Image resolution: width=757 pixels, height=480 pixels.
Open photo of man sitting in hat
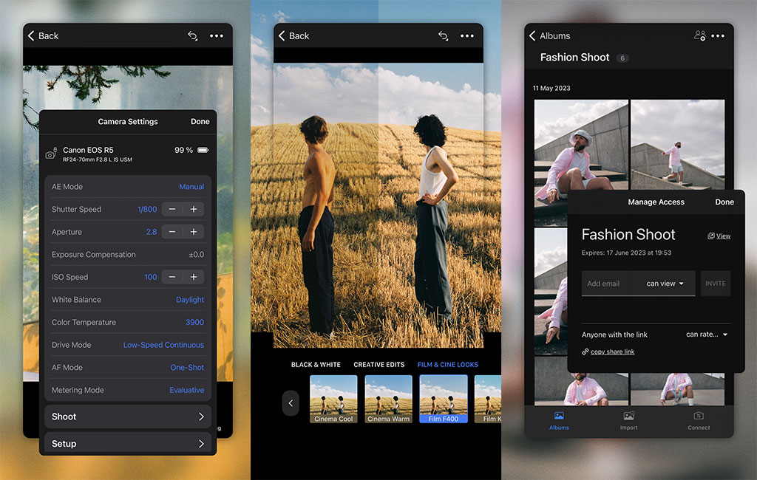[581, 145]
